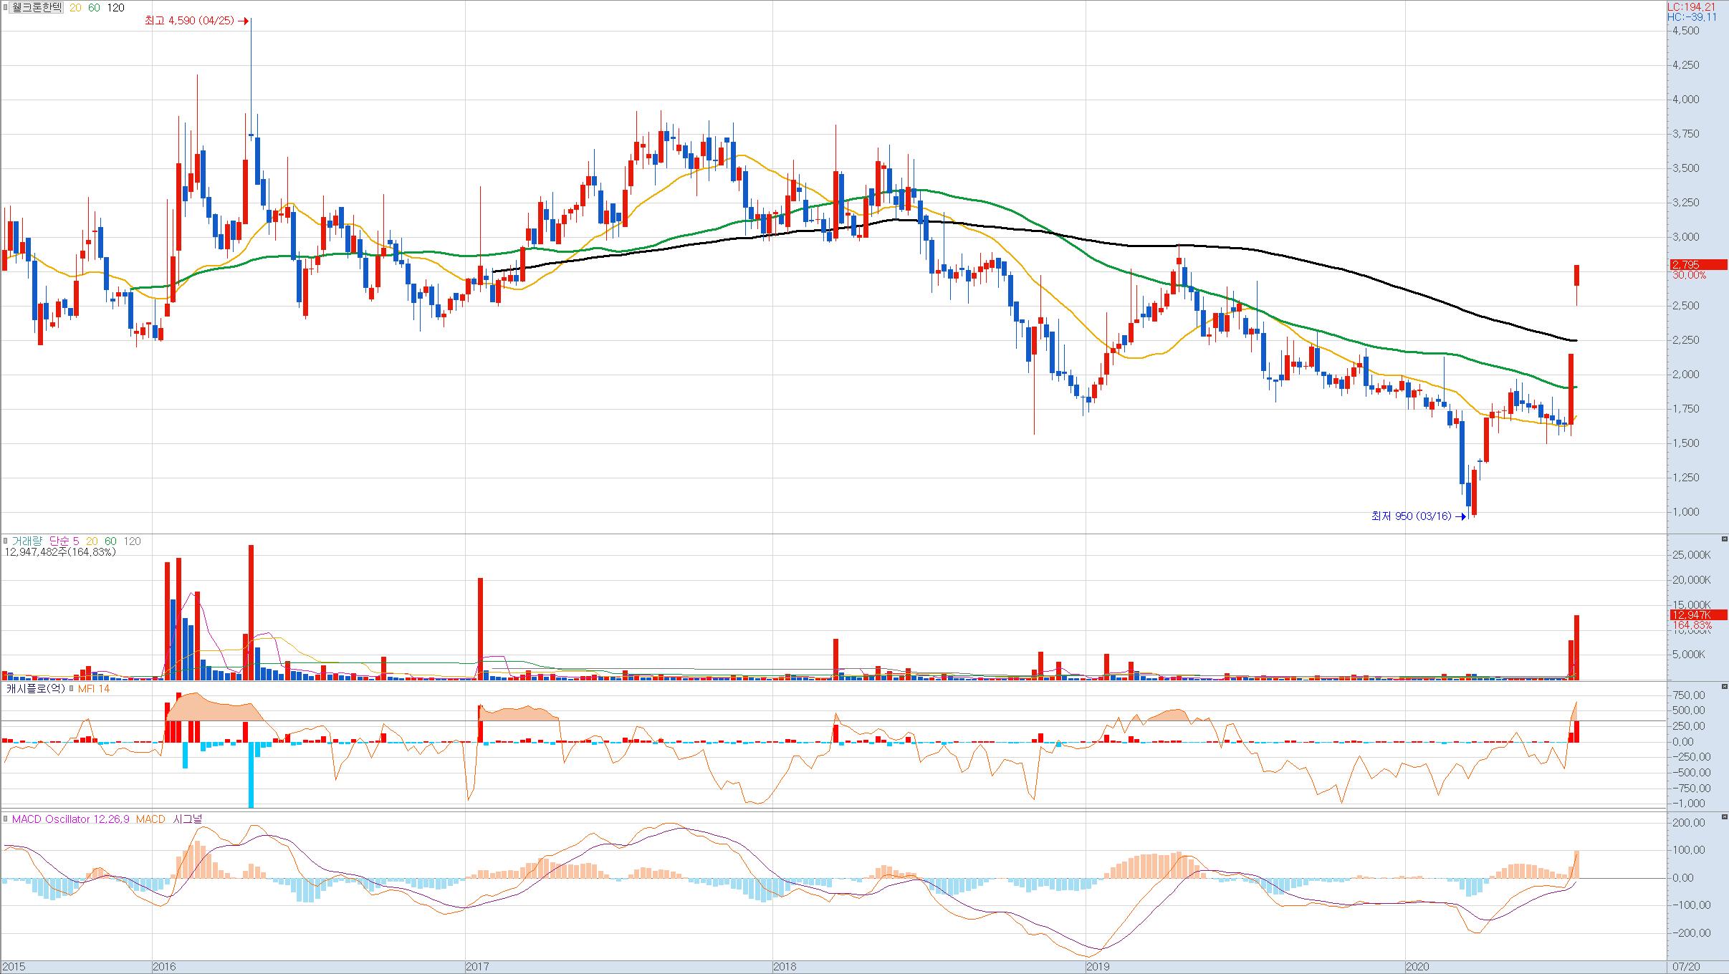
Task: Click the MFI 14 indicator label
Action: (x=94, y=689)
